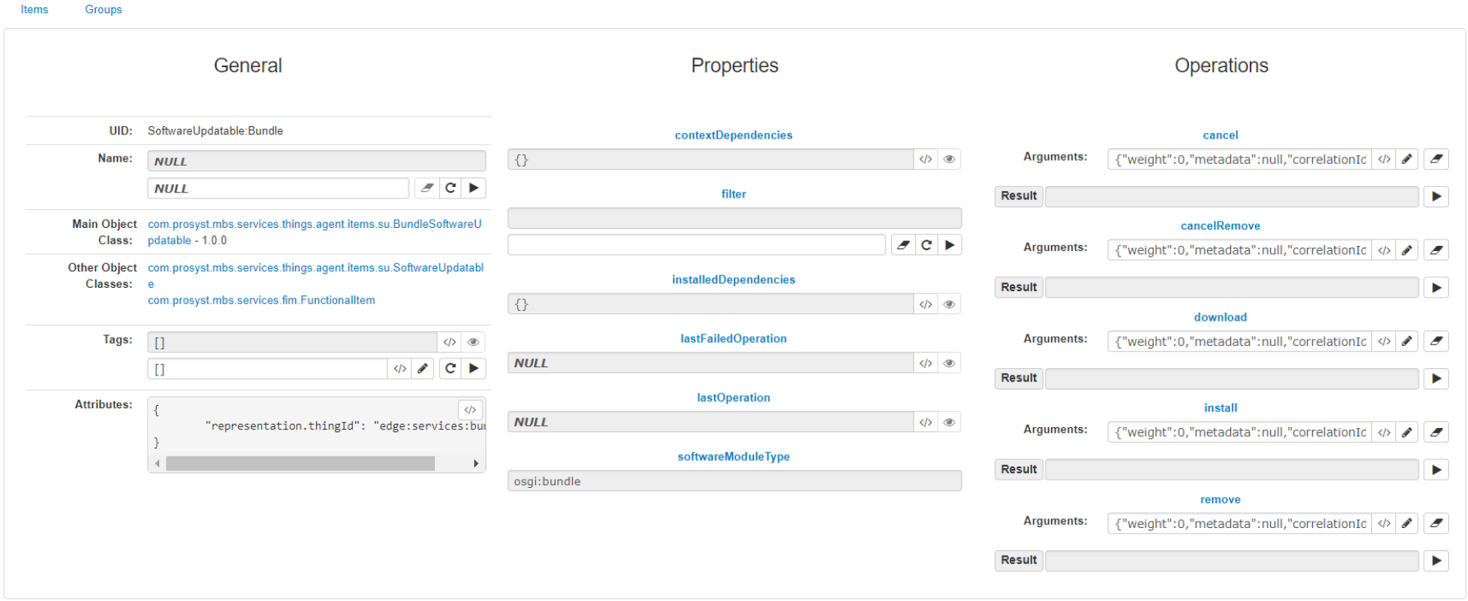
Task: Open contextDependencies property link
Action: point(734,135)
